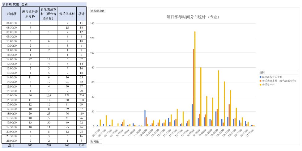302x151 pixels.
Task: Select chart title 每日练琴时间分布统计（专业）
Action: (193, 17)
